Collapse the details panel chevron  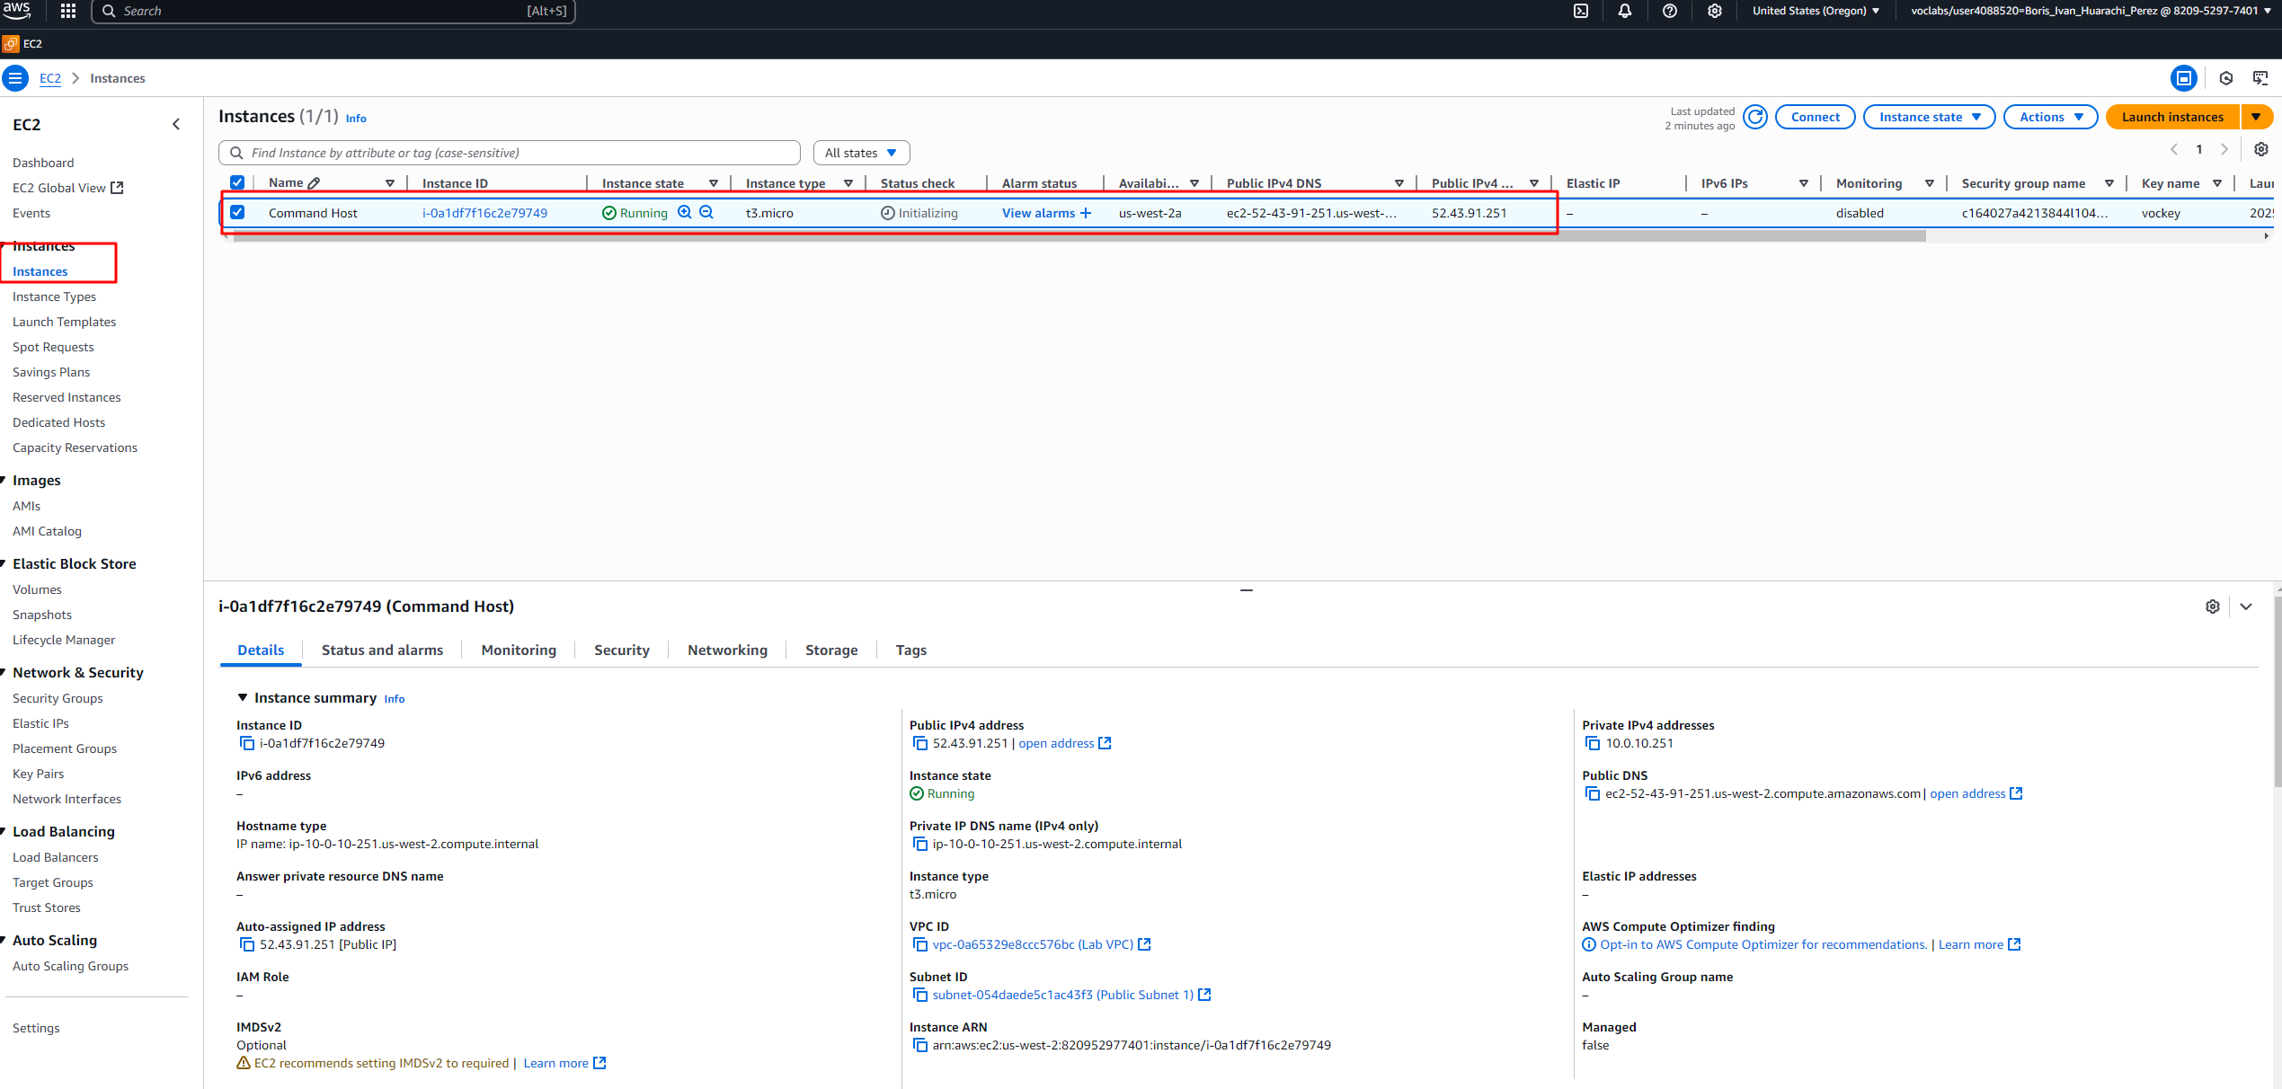point(2246,606)
